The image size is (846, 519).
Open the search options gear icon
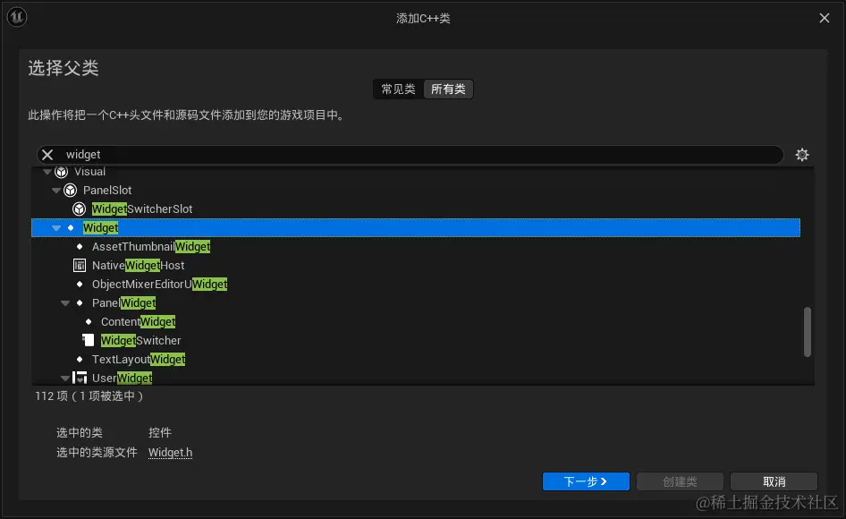point(802,154)
